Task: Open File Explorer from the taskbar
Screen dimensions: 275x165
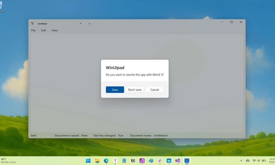Action: tap(97, 160)
